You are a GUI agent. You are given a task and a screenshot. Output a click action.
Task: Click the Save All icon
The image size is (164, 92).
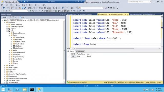coord(25,8)
